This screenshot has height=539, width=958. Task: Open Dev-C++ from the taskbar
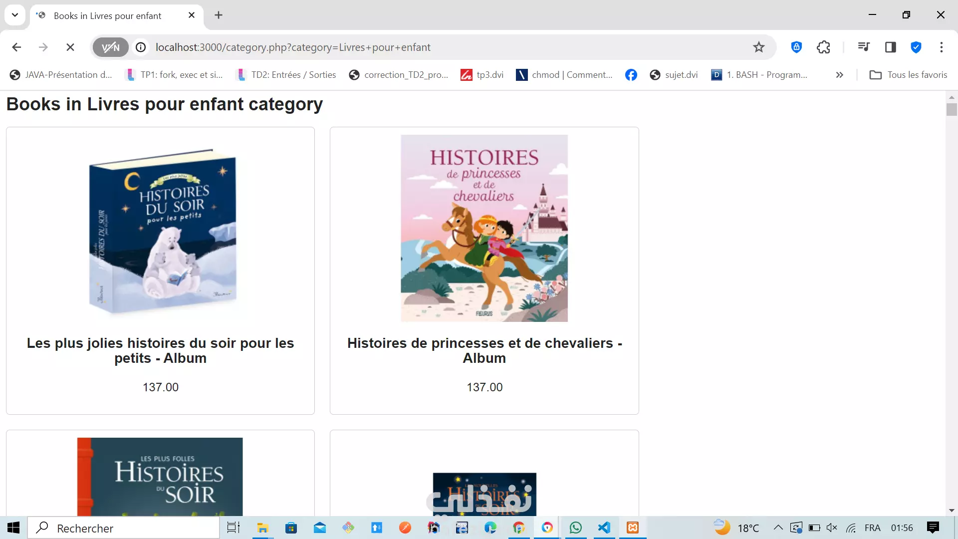(x=462, y=528)
